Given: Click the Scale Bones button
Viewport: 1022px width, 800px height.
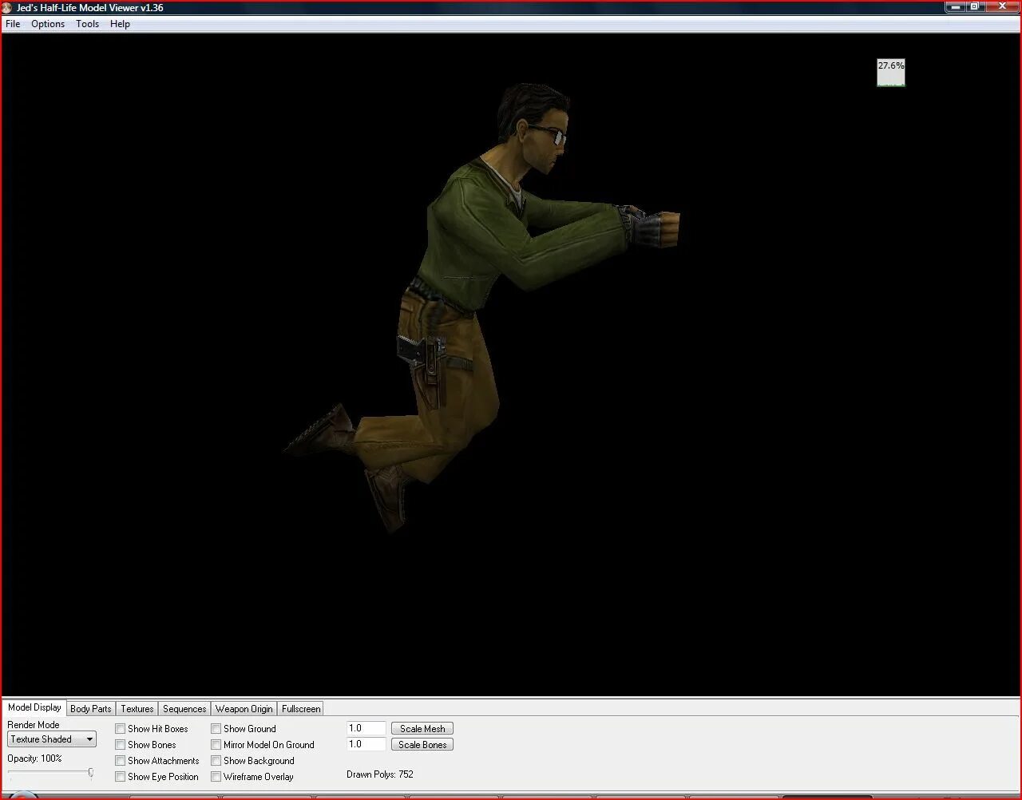Looking at the screenshot, I should point(422,745).
